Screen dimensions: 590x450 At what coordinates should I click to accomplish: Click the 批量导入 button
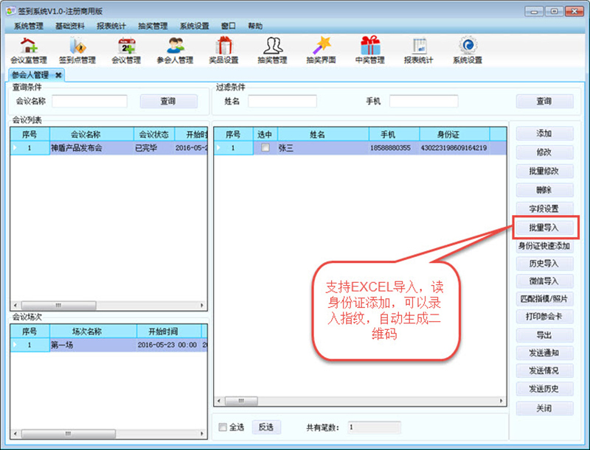544,227
